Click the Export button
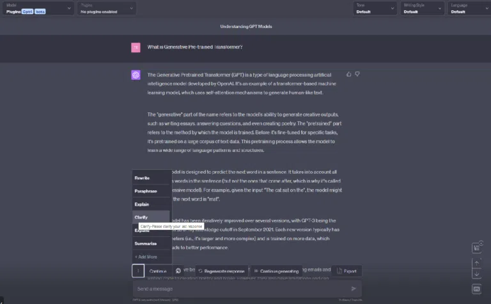 pyautogui.click(x=347, y=271)
